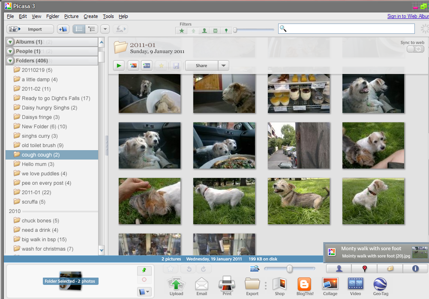Viewport: 429px width, 299px height.
Task: Open photo properties with info icon
Action: pos(415,268)
